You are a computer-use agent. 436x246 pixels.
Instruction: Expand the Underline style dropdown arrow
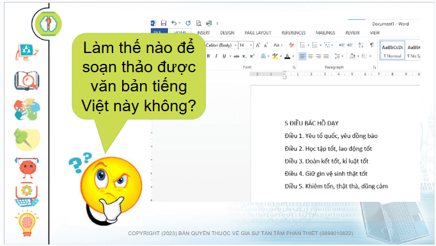[x=230, y=56]
